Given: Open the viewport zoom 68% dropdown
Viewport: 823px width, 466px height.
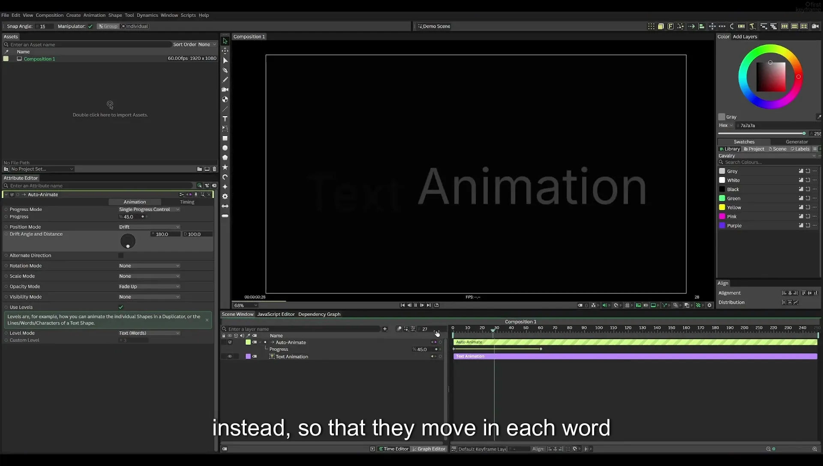Looking at the screenshot, I should pyautogui.click(x=246, y=305).
